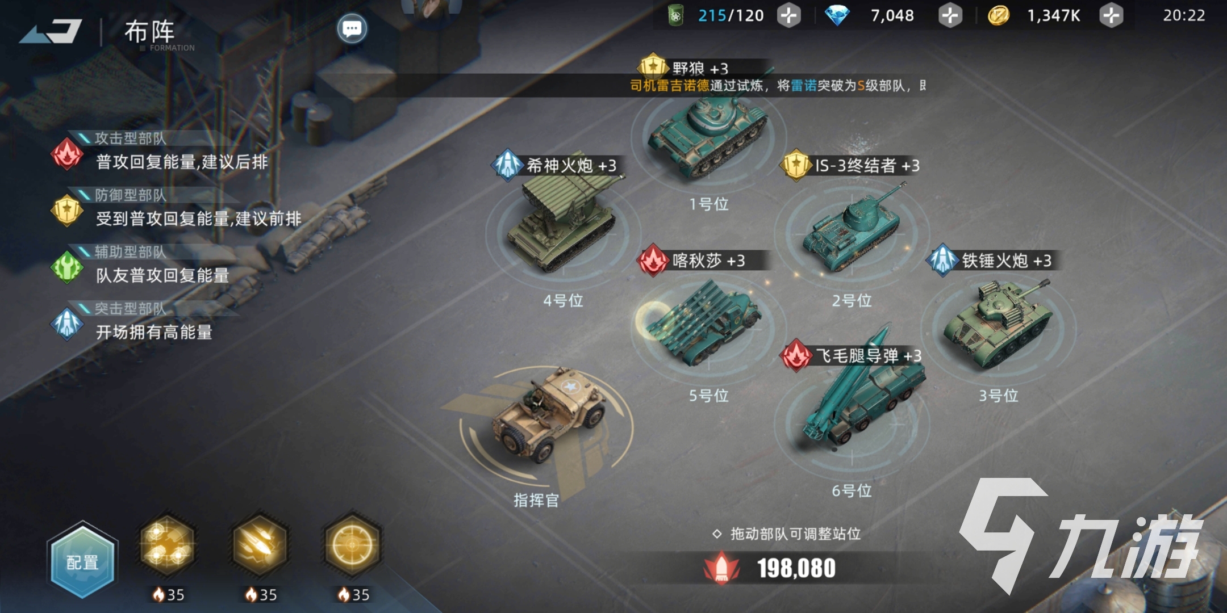Add diamonds with plus next to 7,048
The image size is (1227, 613).
950,15
